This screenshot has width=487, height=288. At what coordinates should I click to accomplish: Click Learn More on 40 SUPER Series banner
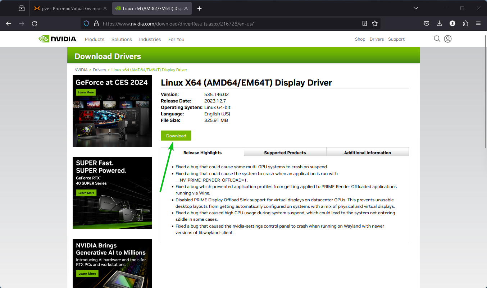pyautogui.click(x=86, y=193)
